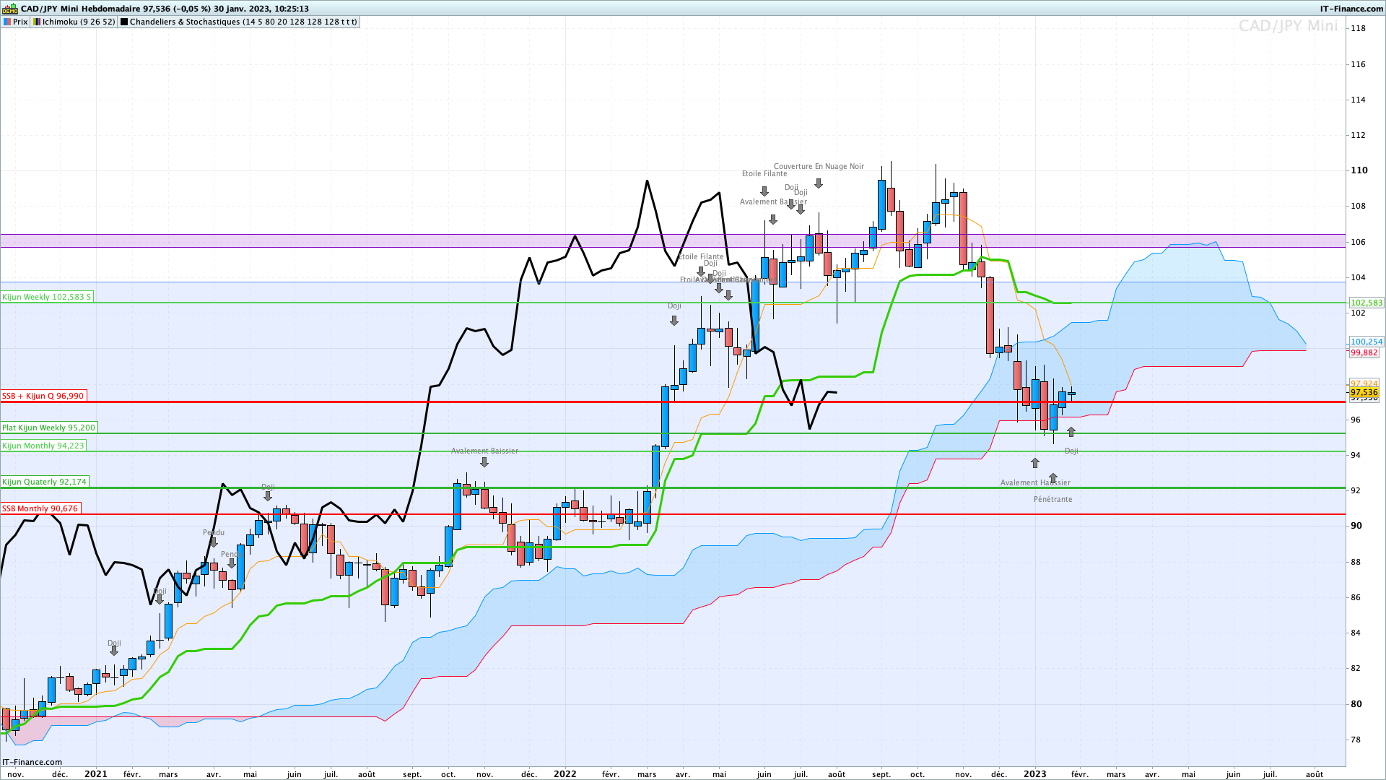The width and height of the screenshot is (1386, 780).
Task: Click the 90 level on the price axis
Action: tap(1356, 526)
